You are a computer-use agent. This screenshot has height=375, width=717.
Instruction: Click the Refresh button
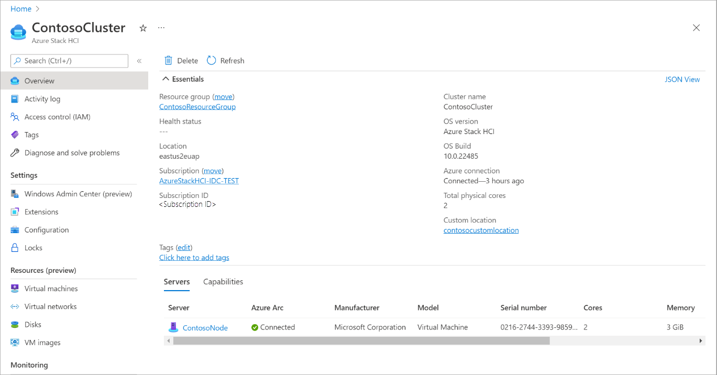(x=226, y=61)
